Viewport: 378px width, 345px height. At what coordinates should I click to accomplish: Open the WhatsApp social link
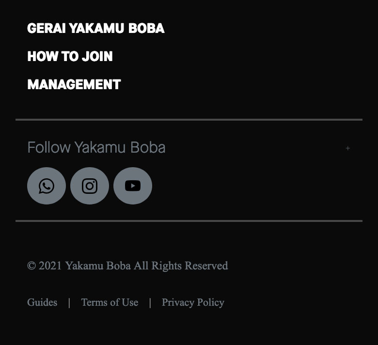pos(47,186)
